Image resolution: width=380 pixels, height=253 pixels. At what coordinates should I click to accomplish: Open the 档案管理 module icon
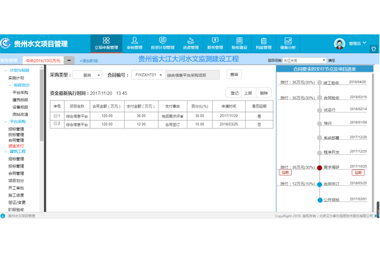[263, 42]
